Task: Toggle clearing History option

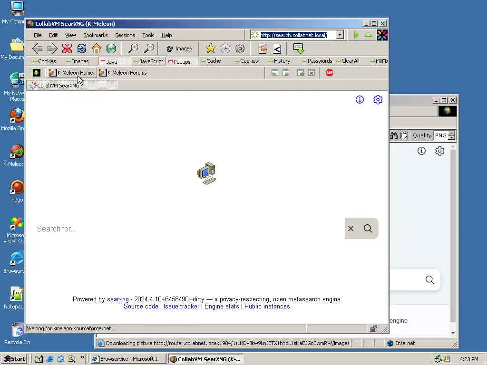Action: [279, 61]
